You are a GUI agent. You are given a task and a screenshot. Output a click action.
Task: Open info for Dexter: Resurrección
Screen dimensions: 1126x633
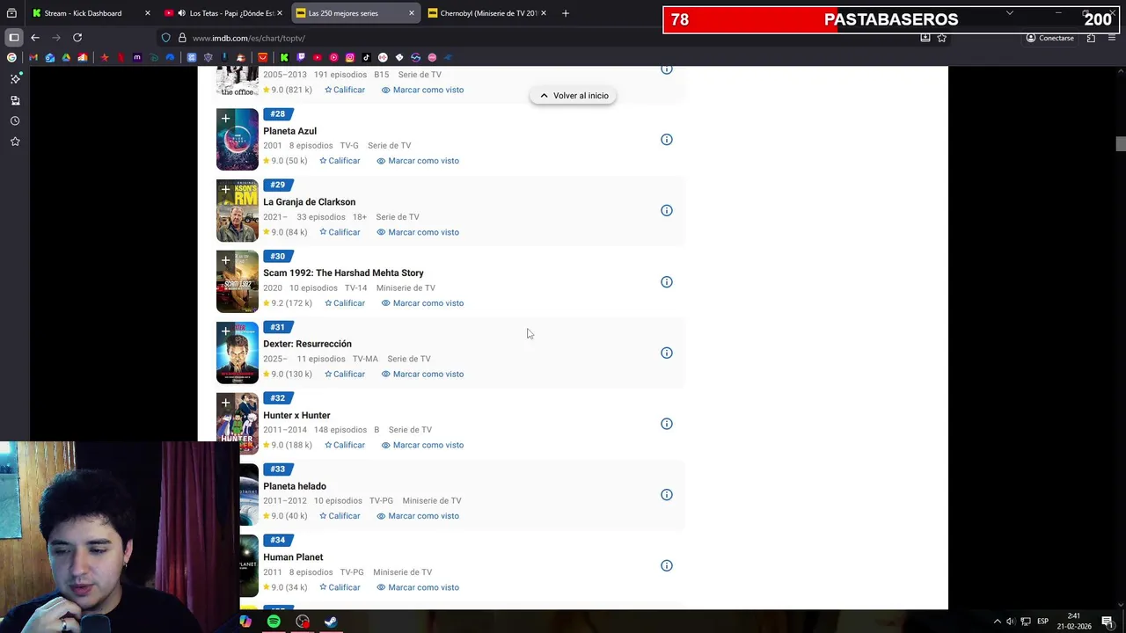(667, 353)
